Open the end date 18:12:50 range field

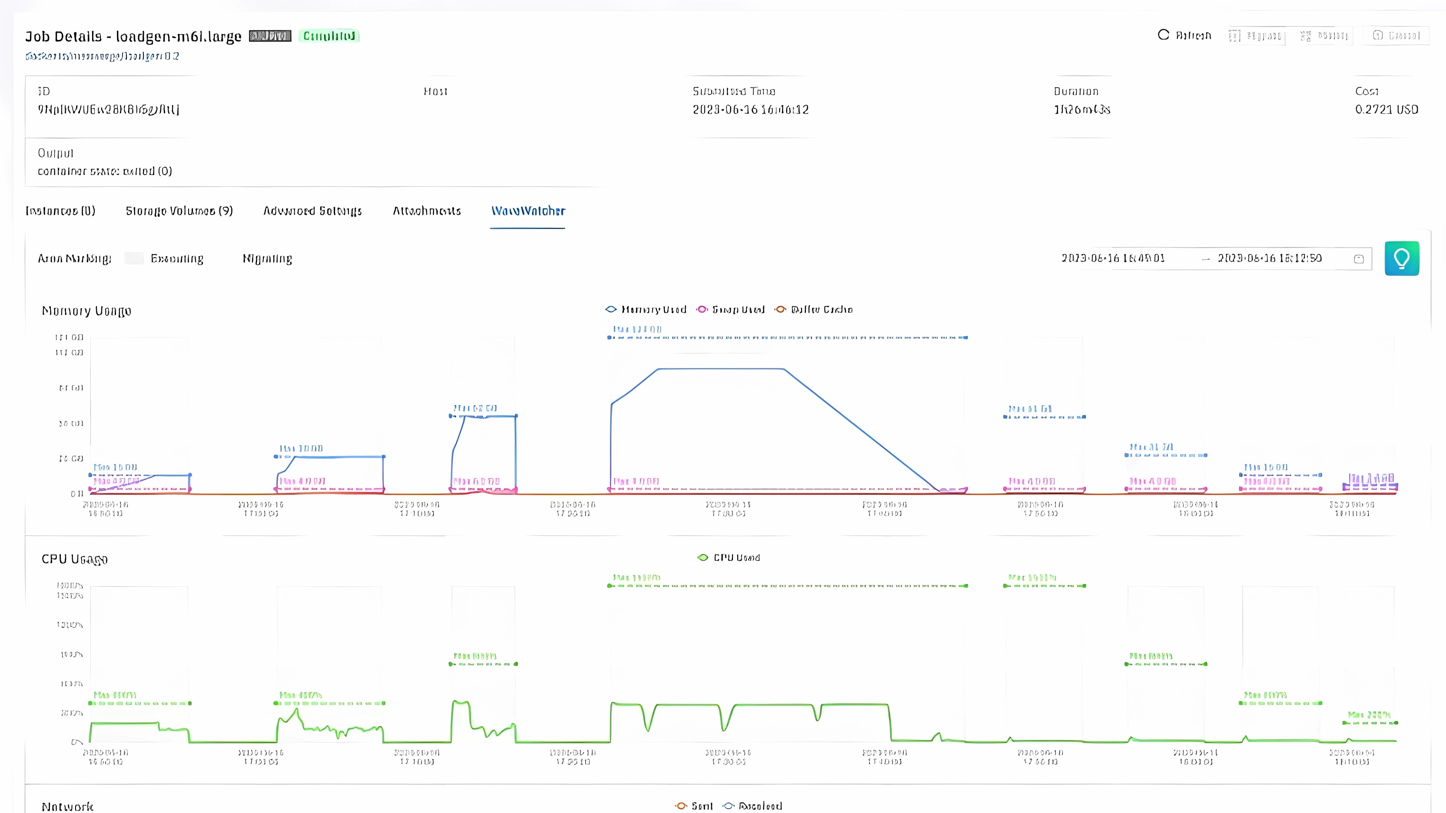click(1269, 258)
